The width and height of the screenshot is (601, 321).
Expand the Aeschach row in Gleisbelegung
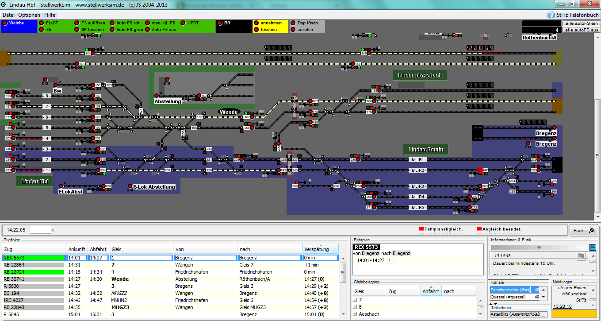click(355, 314)
